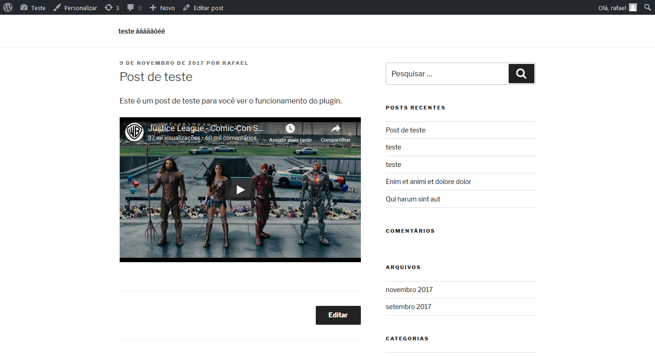Click the Warner Bros channel logo on video

pyautogui.click(x=134, y=132)
